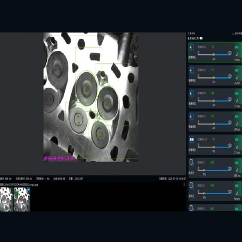
Task: Click the first circle-detection tool icon scoring 575
Action: (192, 163)
